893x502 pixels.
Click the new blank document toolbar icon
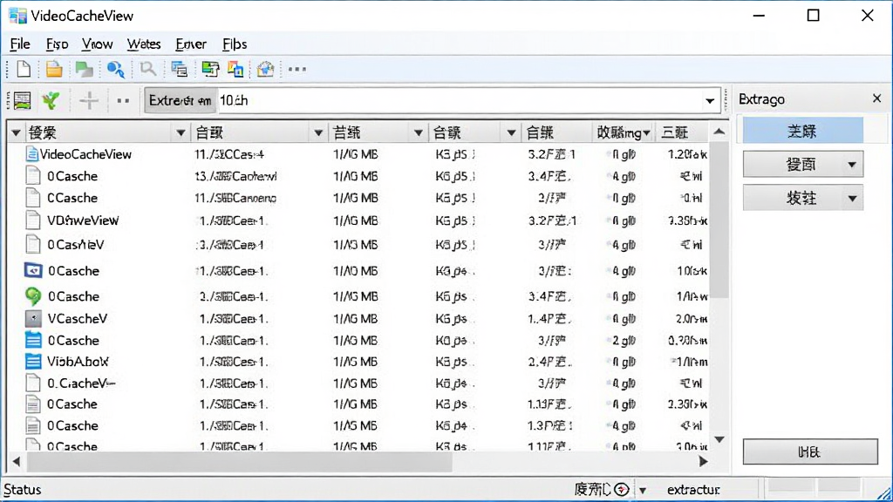click(24, 69)
